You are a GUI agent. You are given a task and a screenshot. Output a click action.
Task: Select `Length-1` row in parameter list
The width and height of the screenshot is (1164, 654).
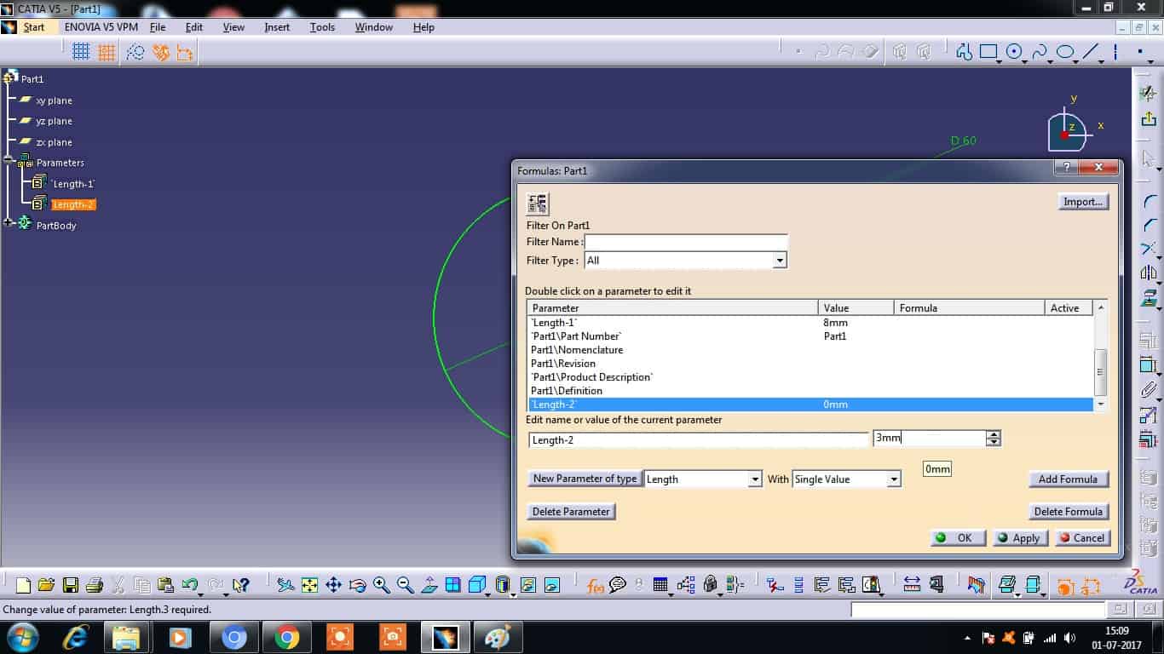pyautogui.click(x=810, y=323)
